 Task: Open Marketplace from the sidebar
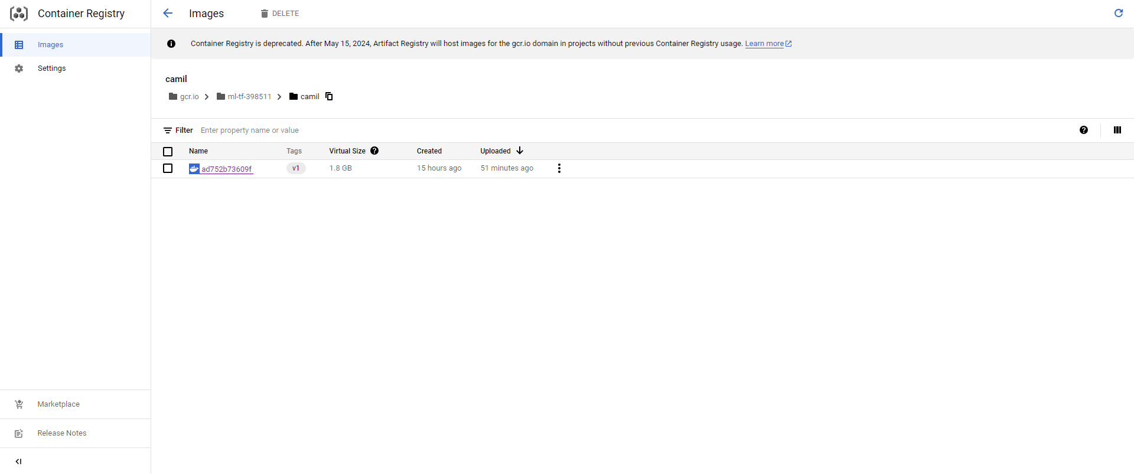76,404
